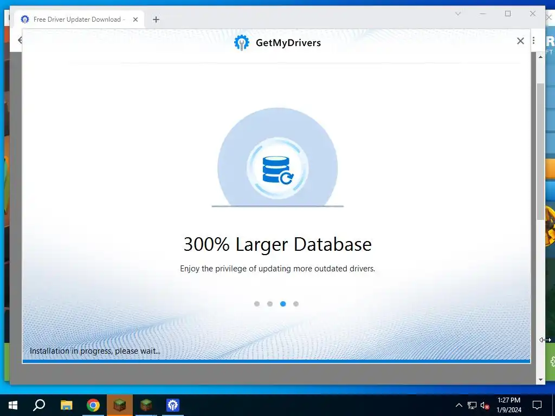Select the fourth slide indicator dot
Viewport: 555px width, 416px height.
click(x=296, y=304)
